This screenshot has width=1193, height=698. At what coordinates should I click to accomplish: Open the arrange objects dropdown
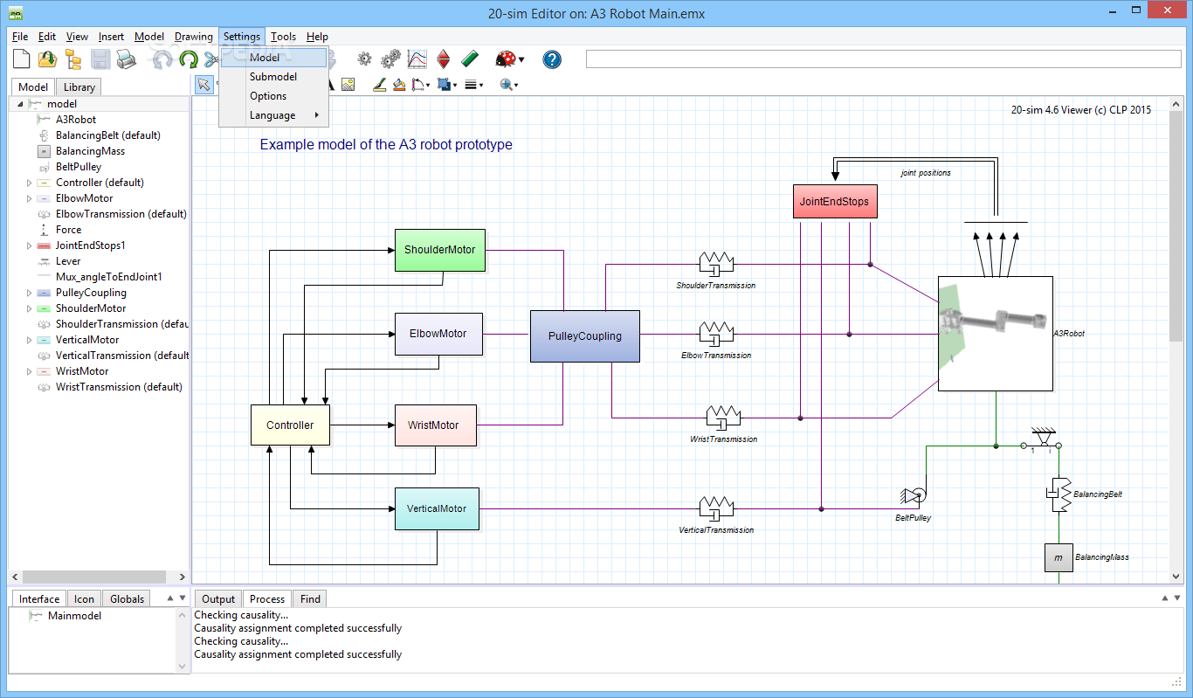click(x=455, y=86)
